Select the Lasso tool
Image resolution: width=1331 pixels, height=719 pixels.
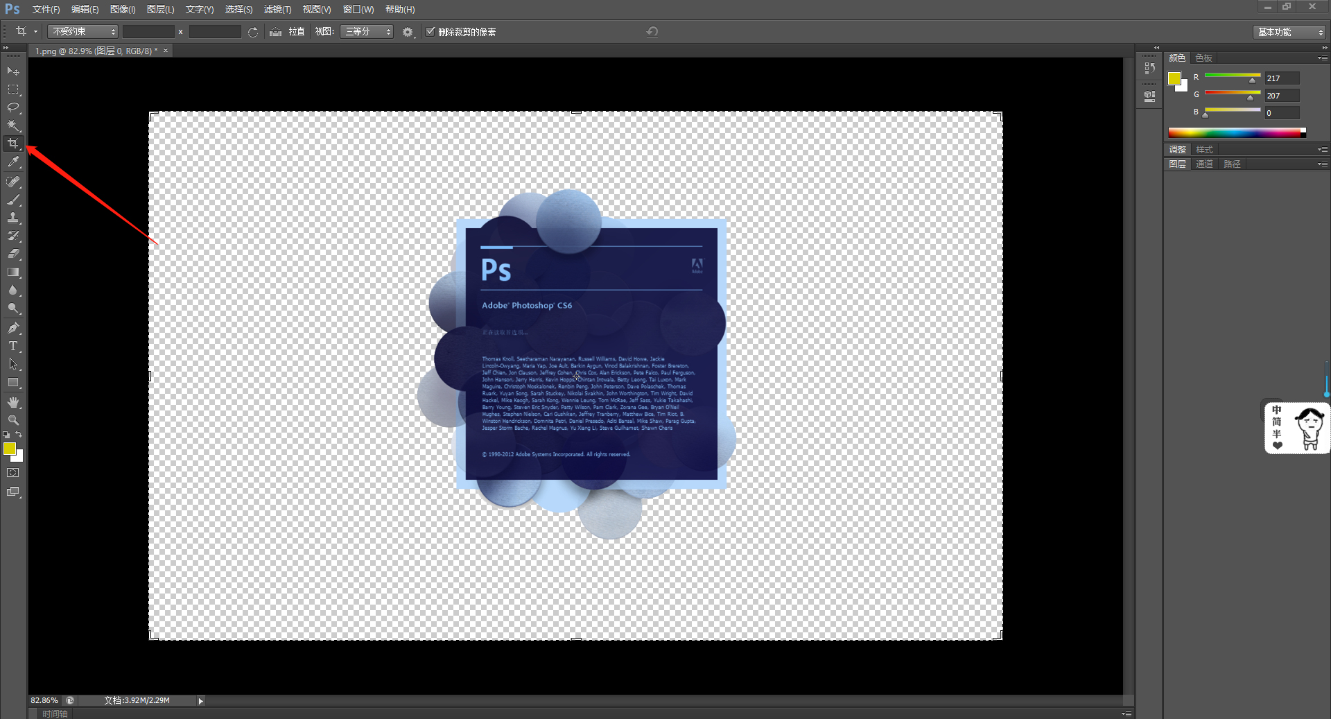coord(13,107)
